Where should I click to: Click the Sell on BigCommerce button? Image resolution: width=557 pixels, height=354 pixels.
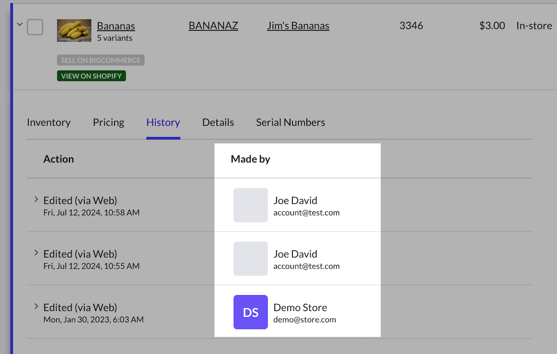coord(101,60)
